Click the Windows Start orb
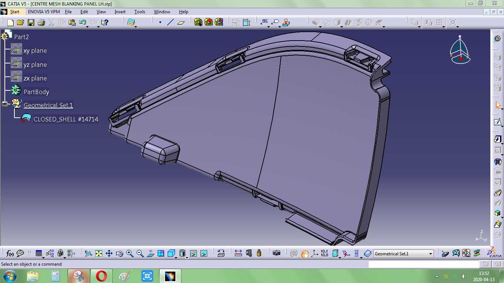The width and height of the screenshot is (504, 283). pos(9,276)
